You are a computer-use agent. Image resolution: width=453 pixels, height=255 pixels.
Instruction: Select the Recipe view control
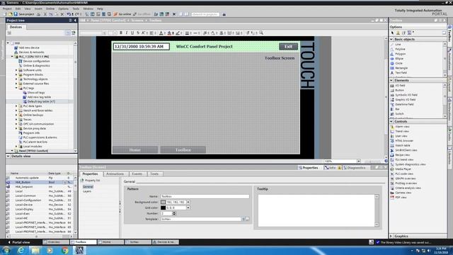click(402, 155)
